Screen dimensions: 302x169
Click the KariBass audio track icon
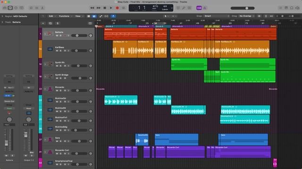click(x=50, y=49)
